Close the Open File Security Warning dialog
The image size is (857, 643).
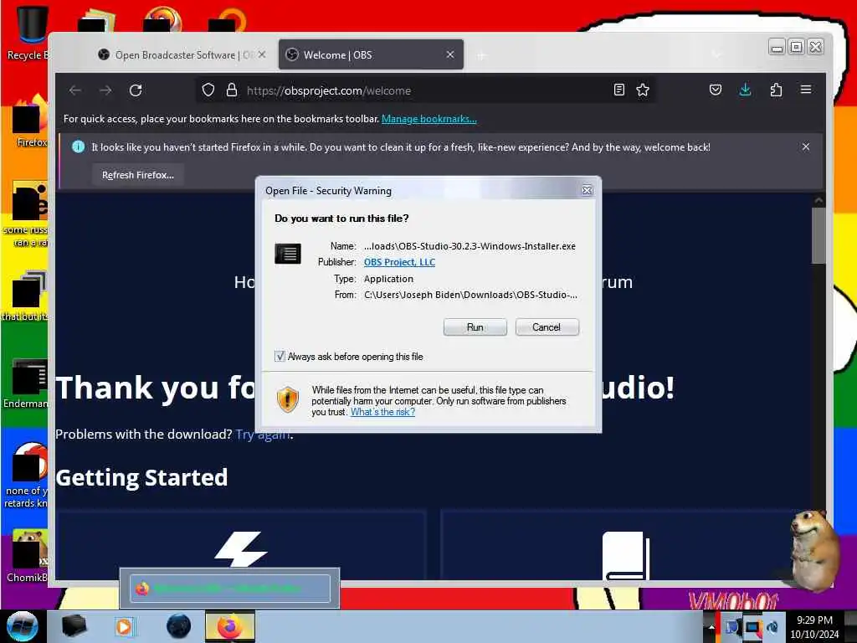pos(587,190)
